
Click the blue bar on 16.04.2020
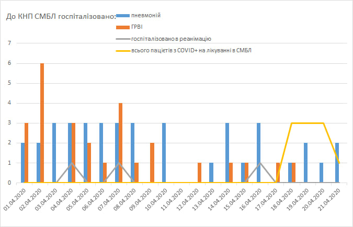(x=258, y=153)
